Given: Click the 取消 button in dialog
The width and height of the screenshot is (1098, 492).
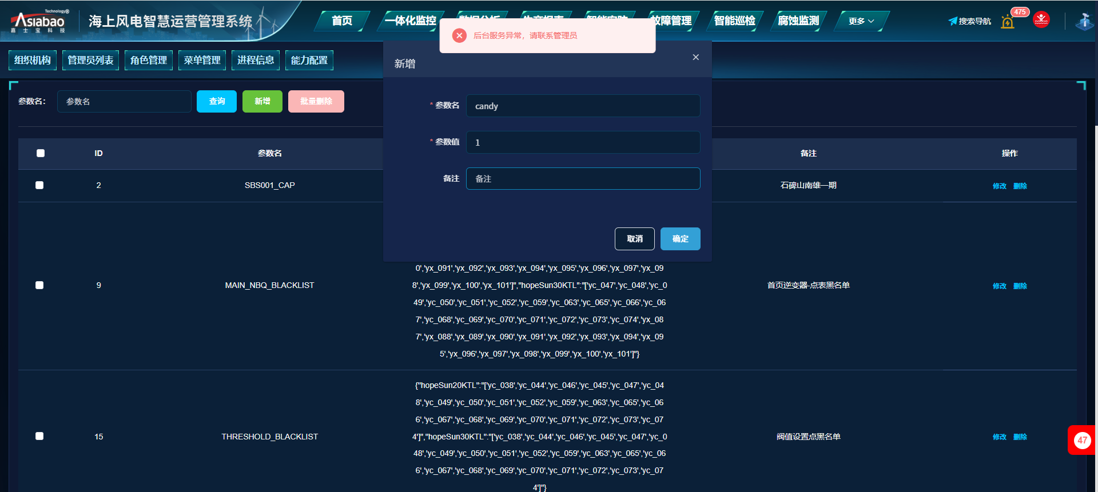Looking at the screenshot, I should pyautogui.click(x=634, y=239).
